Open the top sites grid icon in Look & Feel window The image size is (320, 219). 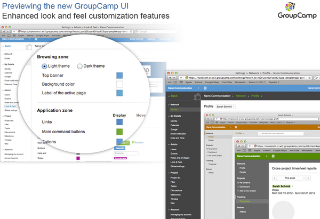[14, 36]
